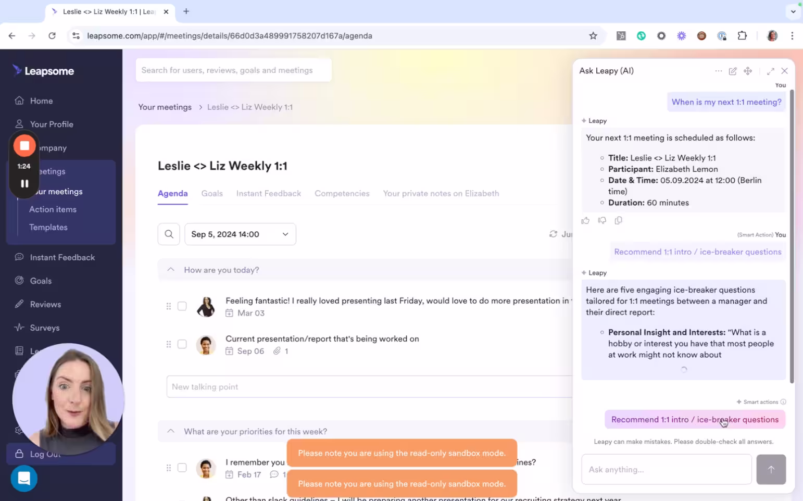
Task: Click the New talking point field
Action: point(370,387)
